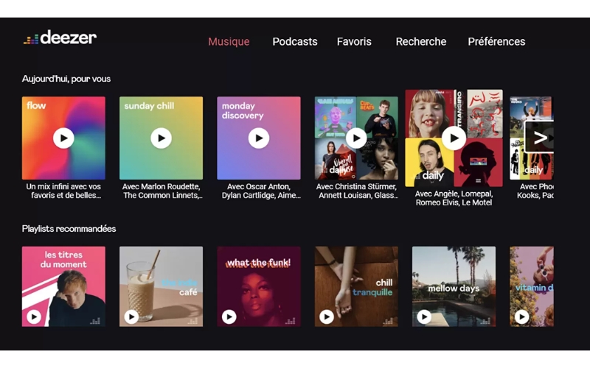Open the indie café cover image
The image size is (590, 368).
[161, 286]
